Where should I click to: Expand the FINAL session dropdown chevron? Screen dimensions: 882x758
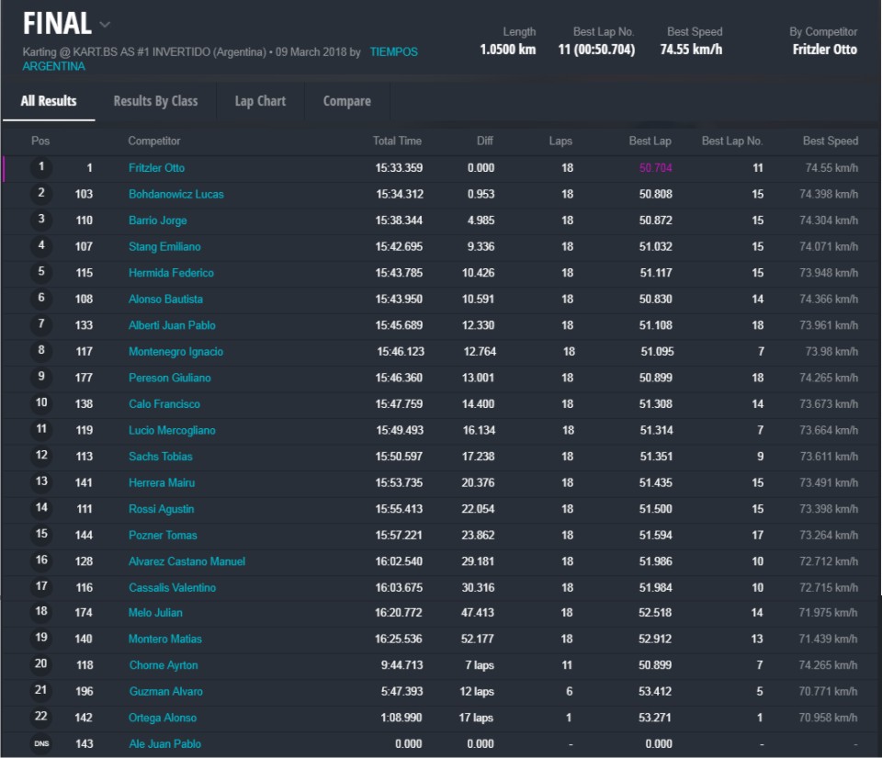tap(105, 25)
